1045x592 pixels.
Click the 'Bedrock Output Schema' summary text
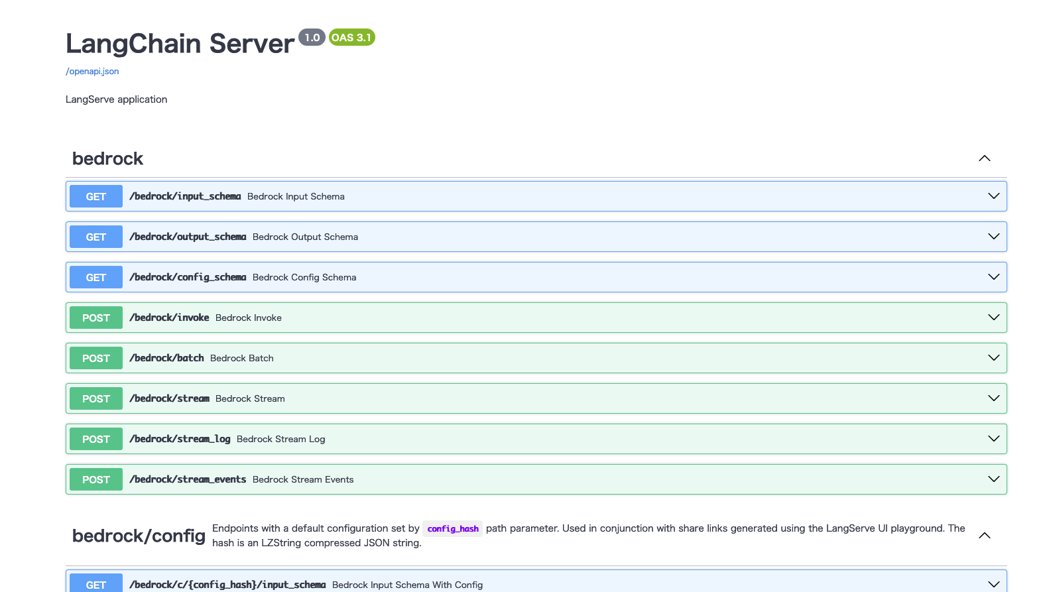pyautogui.click(x=305, y=237)
